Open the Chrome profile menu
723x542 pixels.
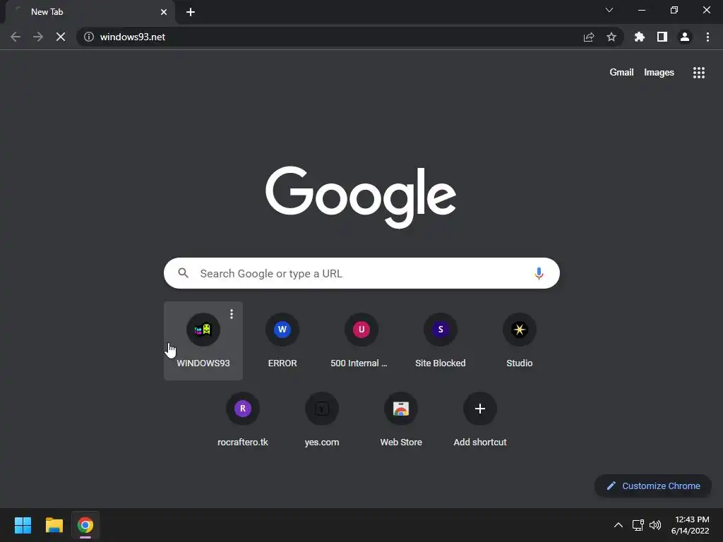click(x=685, y=37)
